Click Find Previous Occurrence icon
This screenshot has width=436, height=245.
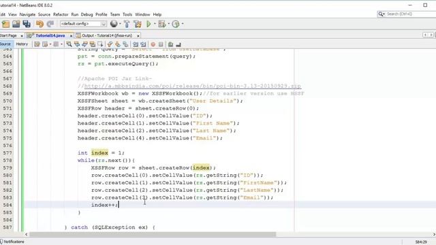point(77,44)
